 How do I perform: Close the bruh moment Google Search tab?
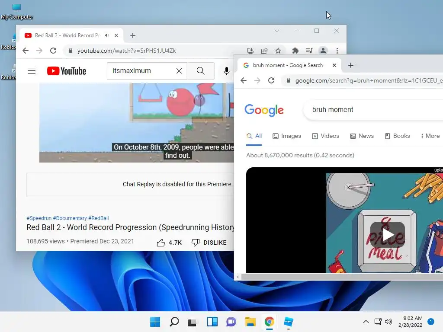(334, 65)
